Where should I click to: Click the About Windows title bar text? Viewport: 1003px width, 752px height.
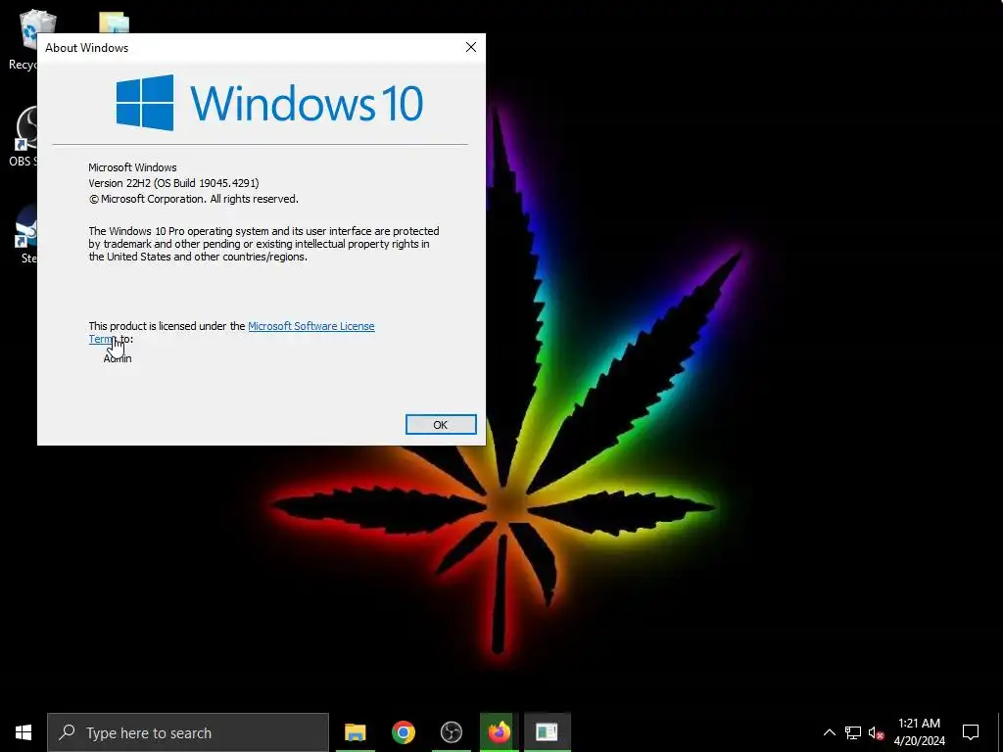[86, 48]
